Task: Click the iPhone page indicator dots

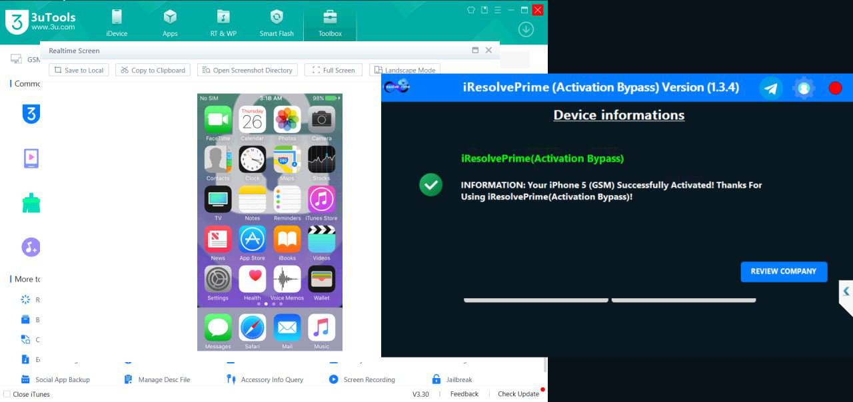Action: click(x=270, y=303)
